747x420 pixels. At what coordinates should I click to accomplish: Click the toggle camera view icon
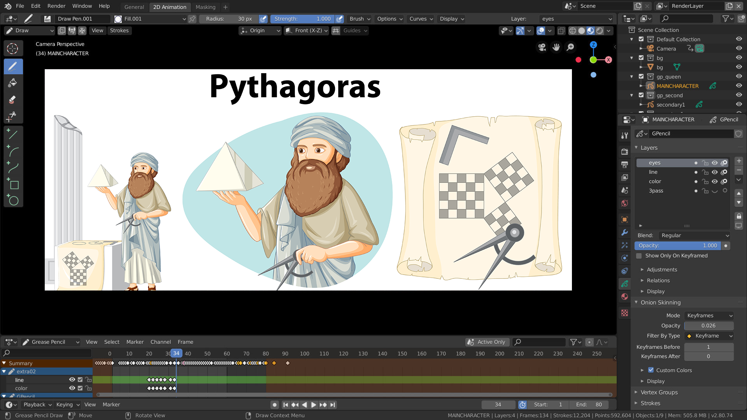click(x=542, y=47)
